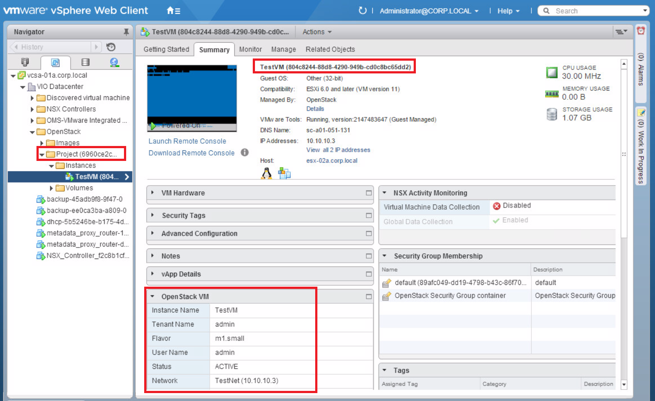
Task: Click the summary scrollbar up arrow
Action: pos(624,64)
